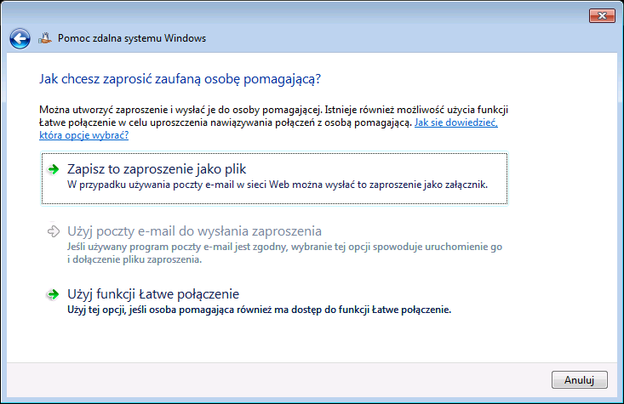Click the description under the Łatwe połączenie option
Screen dimensions: 624x404
click(258, 310)
